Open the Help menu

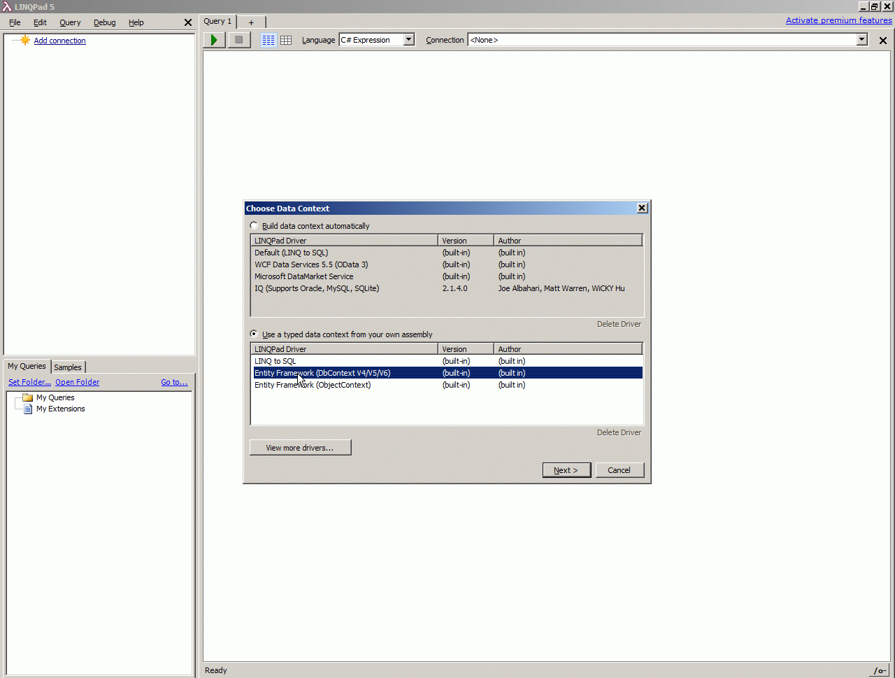click(136, 22)
